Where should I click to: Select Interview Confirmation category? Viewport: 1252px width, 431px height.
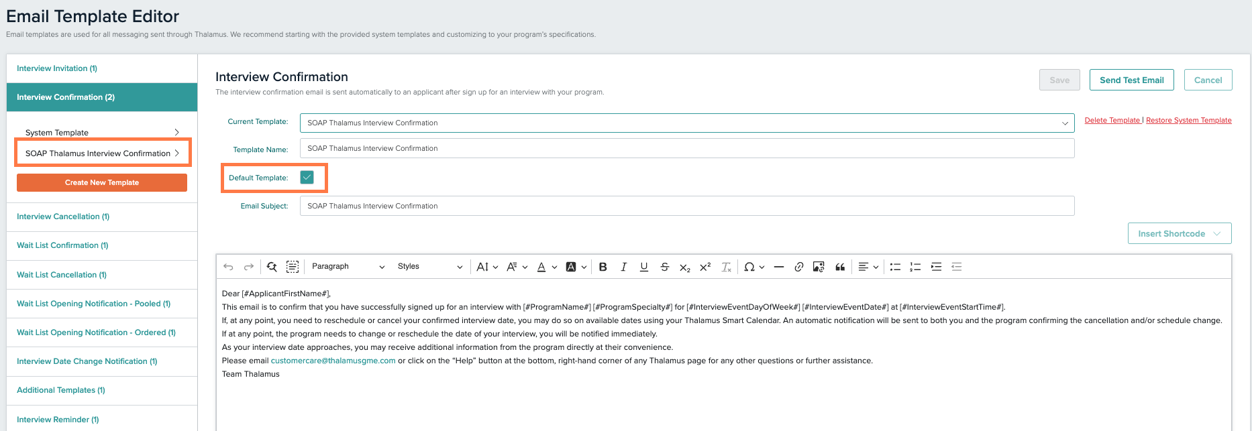(102, 97)
